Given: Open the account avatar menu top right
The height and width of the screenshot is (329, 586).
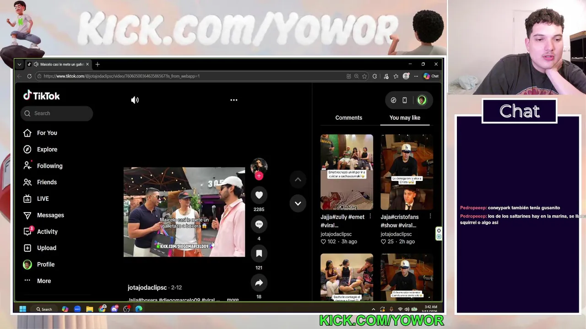Looking at the screenshot, I should click(x=422, y=100).
